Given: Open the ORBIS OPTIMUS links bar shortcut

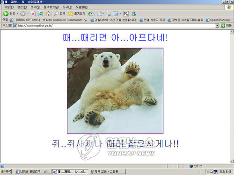Looking at the screenshot, I should tap(25, 20).
